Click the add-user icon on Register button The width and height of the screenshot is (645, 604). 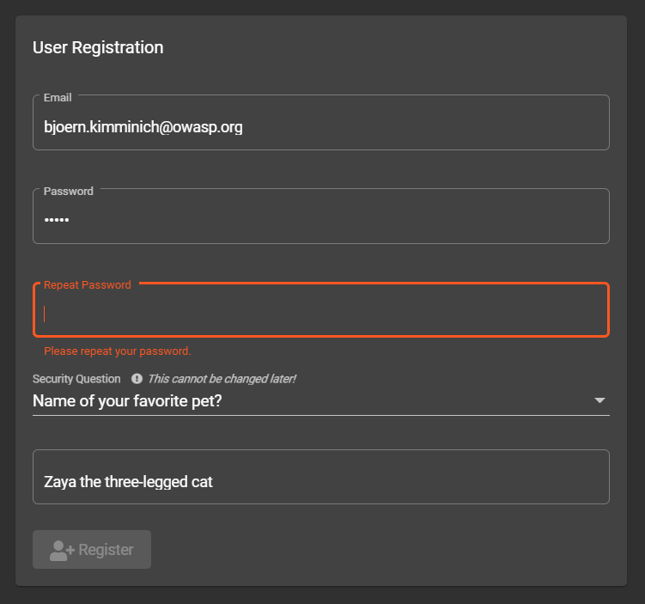click(62, 550)
